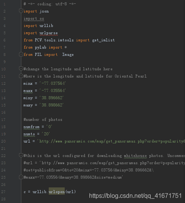Click commented '#url =' line 23
The width and height of the screenshot is (185, 203).
[104, 163]
